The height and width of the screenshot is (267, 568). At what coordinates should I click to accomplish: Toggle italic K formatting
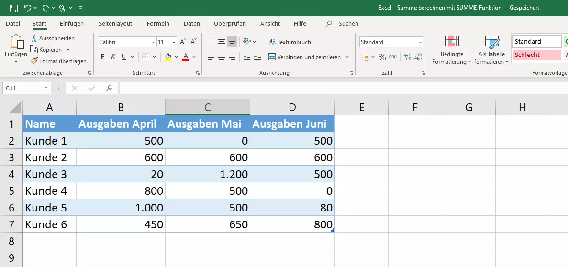(x=113, y=57)
